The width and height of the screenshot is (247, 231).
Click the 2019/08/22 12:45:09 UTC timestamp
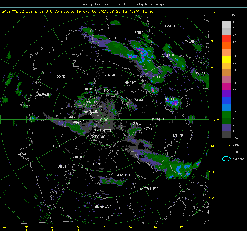pos(27,12)
